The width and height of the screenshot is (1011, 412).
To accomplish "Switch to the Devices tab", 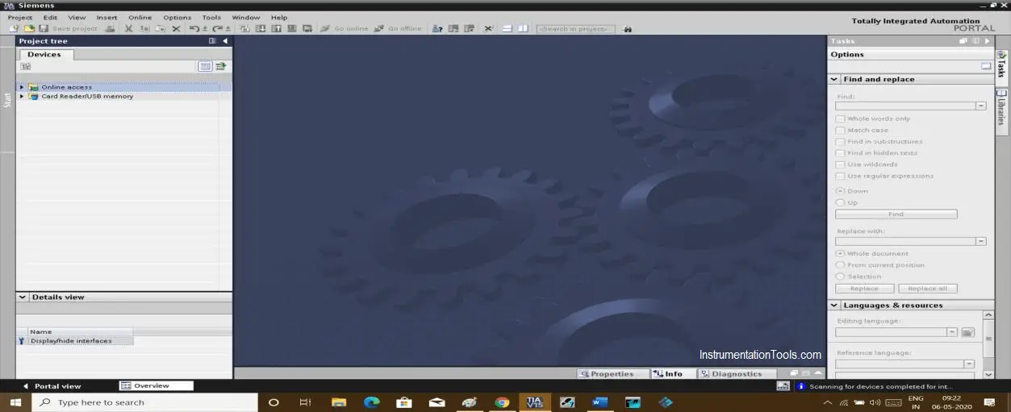I will point(44,55).
